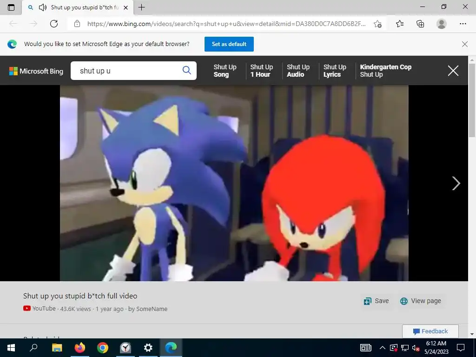This screenshot has width=476, height=357.
Task: View site information lock icon
Action: coord(77,24)
